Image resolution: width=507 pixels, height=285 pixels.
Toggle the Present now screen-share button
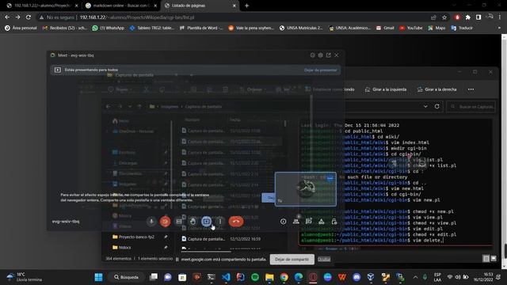(206, 222)
